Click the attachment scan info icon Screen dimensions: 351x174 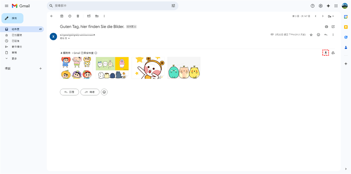click(x=96, y=53)
